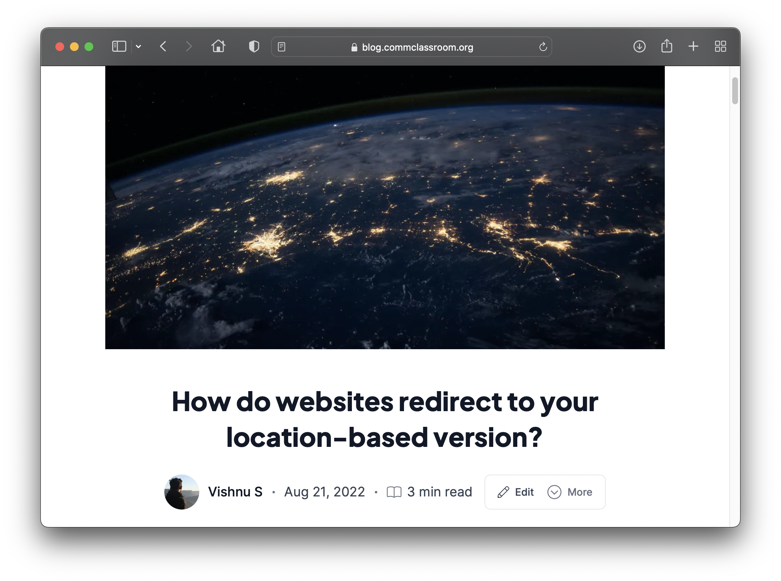Reload the current page

point(543,47)
